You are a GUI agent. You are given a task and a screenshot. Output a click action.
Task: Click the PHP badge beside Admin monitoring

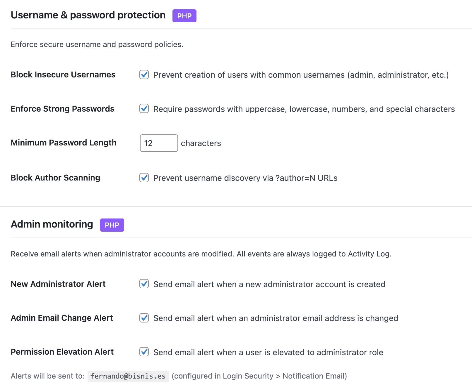tap(112, 225)
